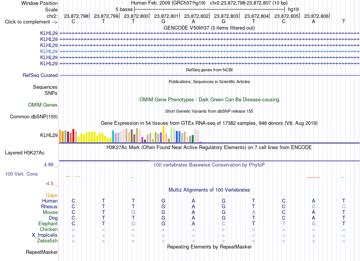360x261 pixels.
Task: Open the Layered H3K27Ac track label
Action: pyautogui.click(x=25, y=153)
